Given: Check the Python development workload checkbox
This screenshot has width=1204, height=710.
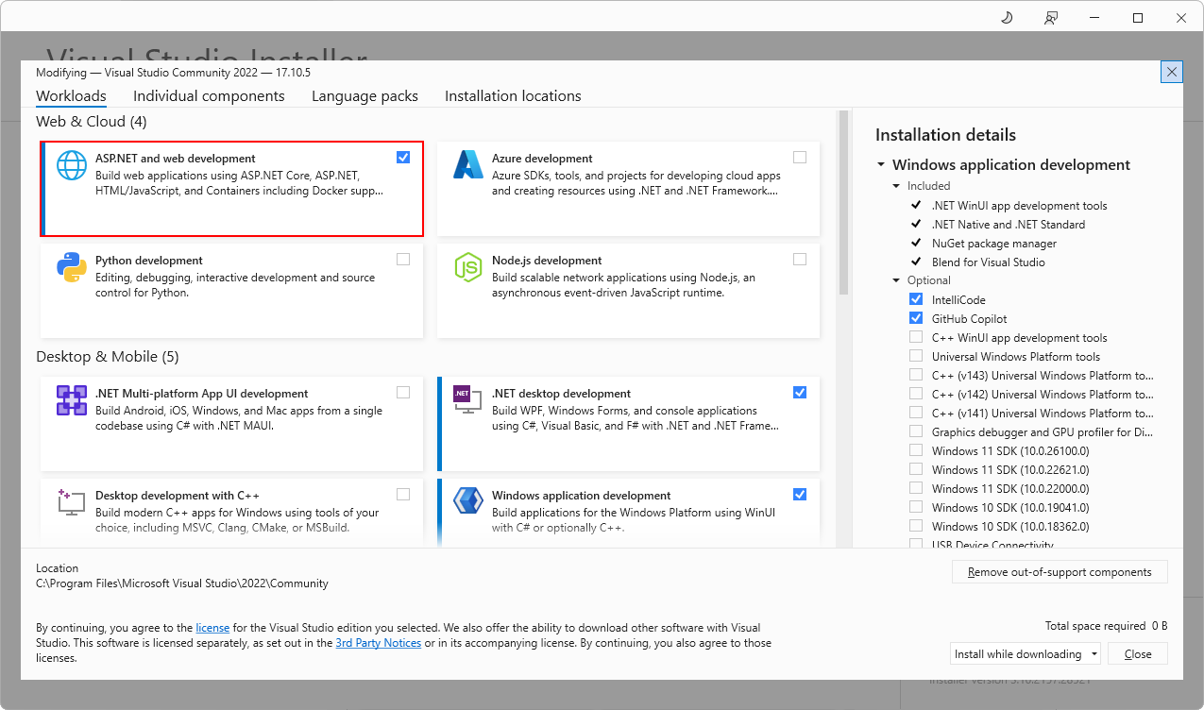Looking at the screenshot, I should [x=403, y=260].
